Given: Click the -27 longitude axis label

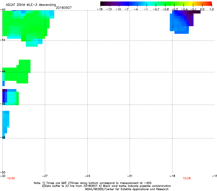Looking at the screenshot, I should (45, 176).
